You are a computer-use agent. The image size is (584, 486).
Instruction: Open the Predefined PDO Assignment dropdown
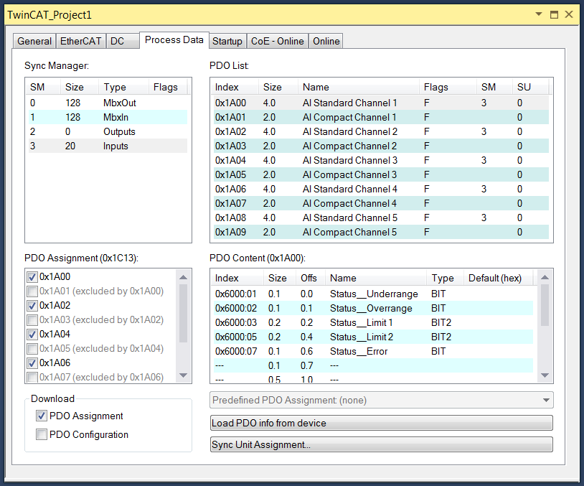pyautogui.click(x=382, y=400)
